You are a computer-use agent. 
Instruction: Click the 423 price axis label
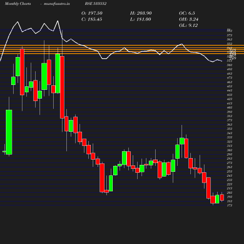[229, 99]
